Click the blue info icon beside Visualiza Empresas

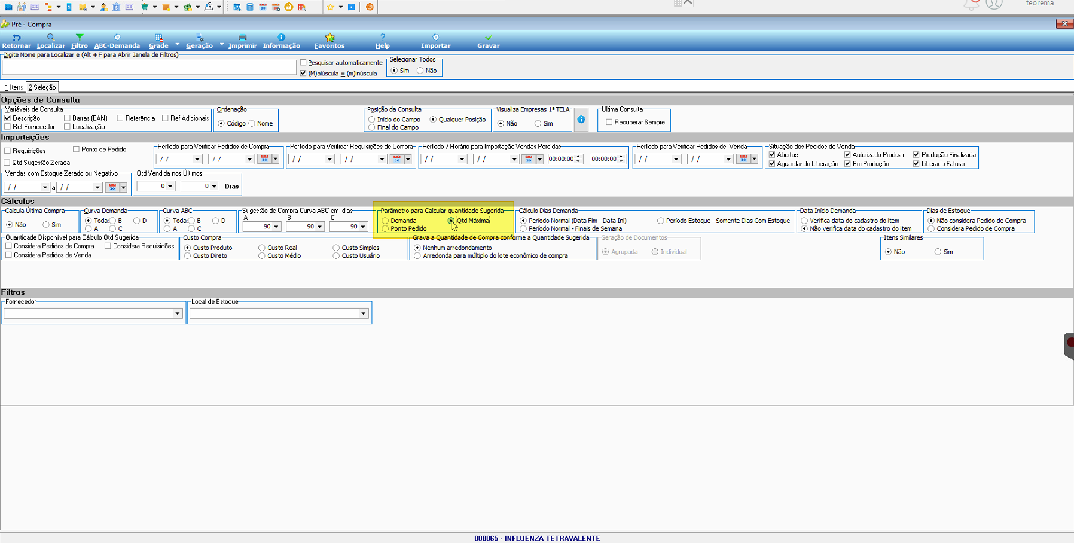[581, 120]
